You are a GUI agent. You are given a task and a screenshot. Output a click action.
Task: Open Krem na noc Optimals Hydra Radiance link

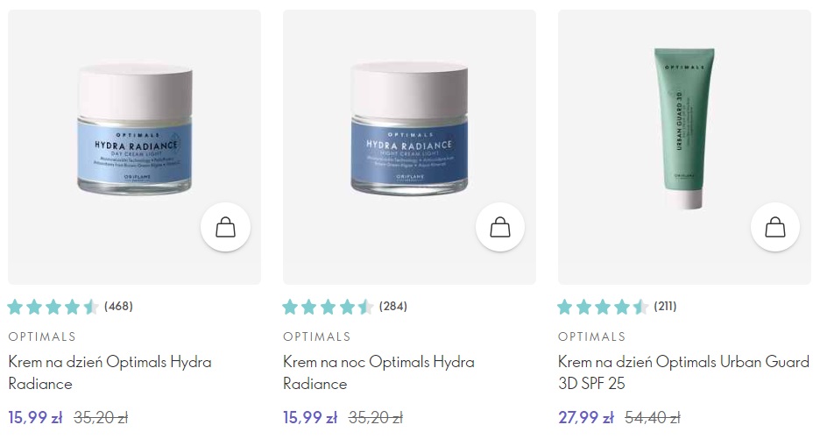[378, 372]
